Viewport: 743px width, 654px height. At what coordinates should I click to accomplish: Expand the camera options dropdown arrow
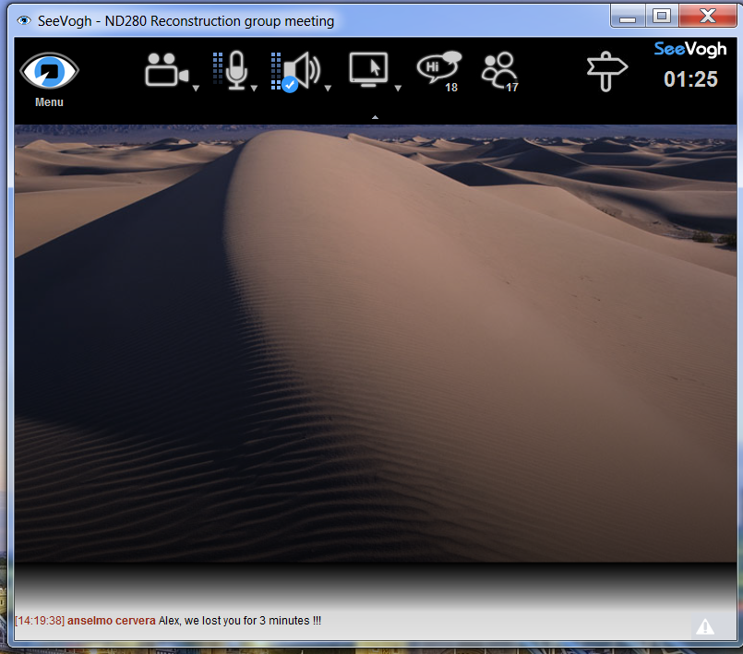pos(196,89)
